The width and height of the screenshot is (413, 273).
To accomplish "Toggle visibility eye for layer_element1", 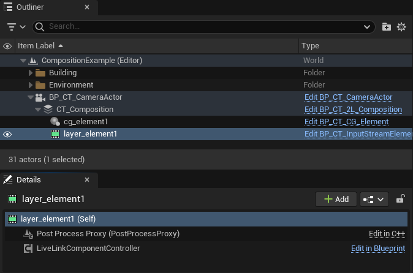I will coord(7,134).
